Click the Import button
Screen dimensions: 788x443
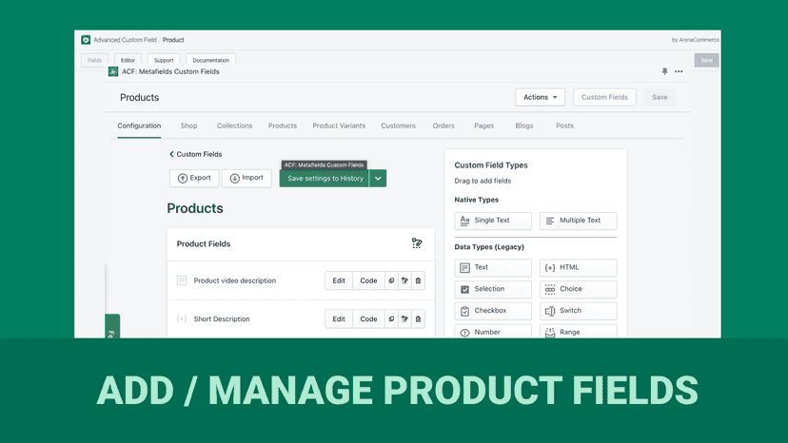(246, 179)
